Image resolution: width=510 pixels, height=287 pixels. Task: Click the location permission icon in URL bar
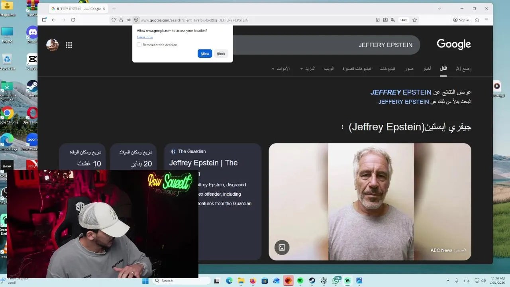tap(136, 20)
